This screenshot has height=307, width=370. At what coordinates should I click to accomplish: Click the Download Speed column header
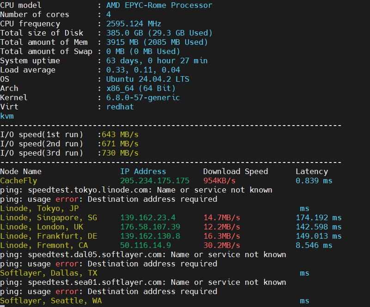pos(235,172)
